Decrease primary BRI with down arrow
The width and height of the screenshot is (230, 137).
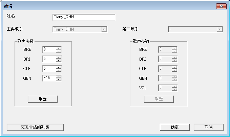[x=59, y=61]
